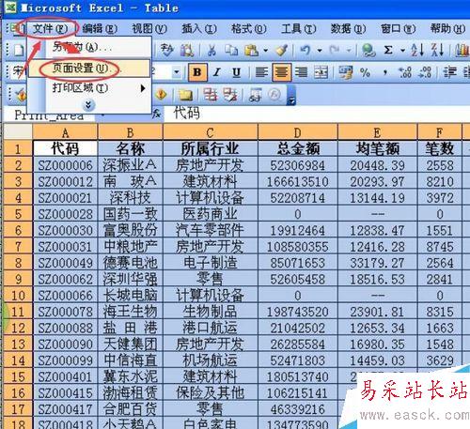Image resolution: width=470 pixels, height=429 pixels.
Task: Select row 10 header
Action: tap(18, 296)
